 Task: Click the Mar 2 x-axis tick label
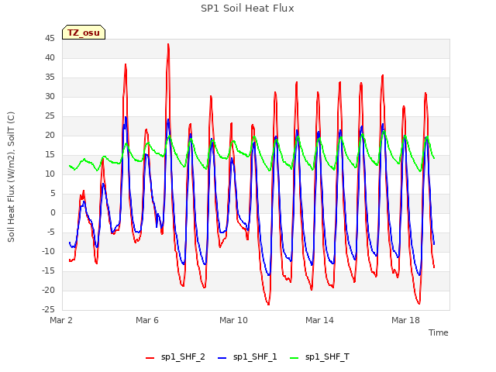[x=61, y=320]
